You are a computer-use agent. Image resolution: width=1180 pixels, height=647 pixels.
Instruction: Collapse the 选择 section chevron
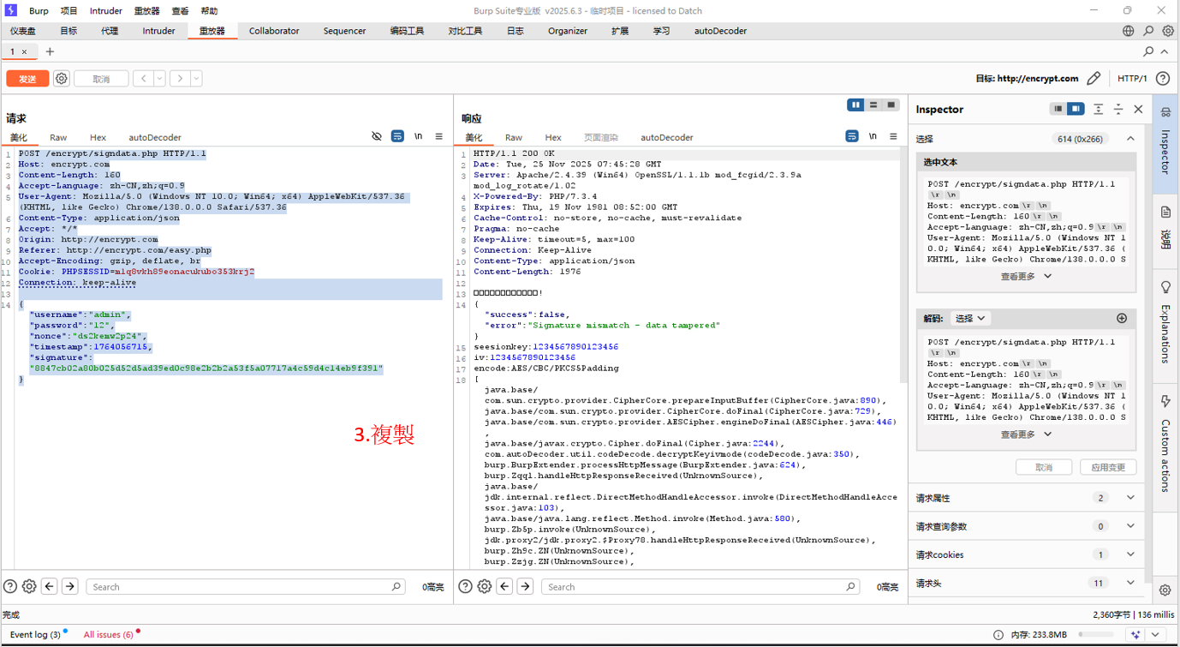[x=1130, y=139]
